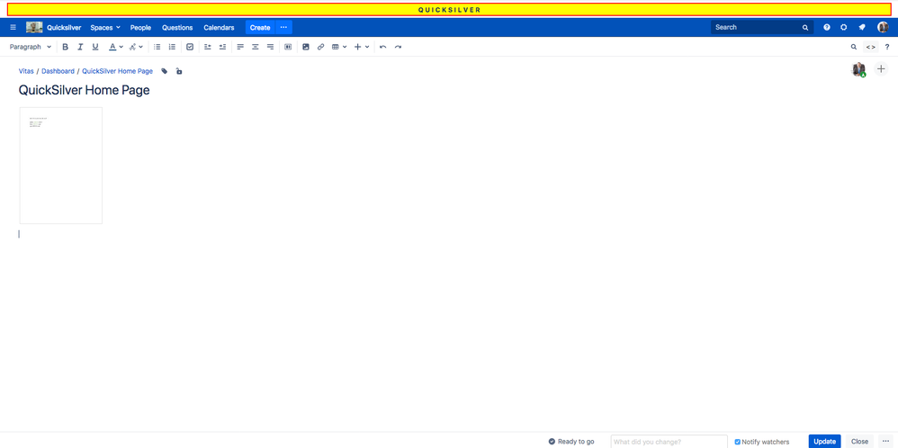The height and width of the screenshot is (448, 898).
Task: Open page restrictions lock icon
Action: [179, 71]
